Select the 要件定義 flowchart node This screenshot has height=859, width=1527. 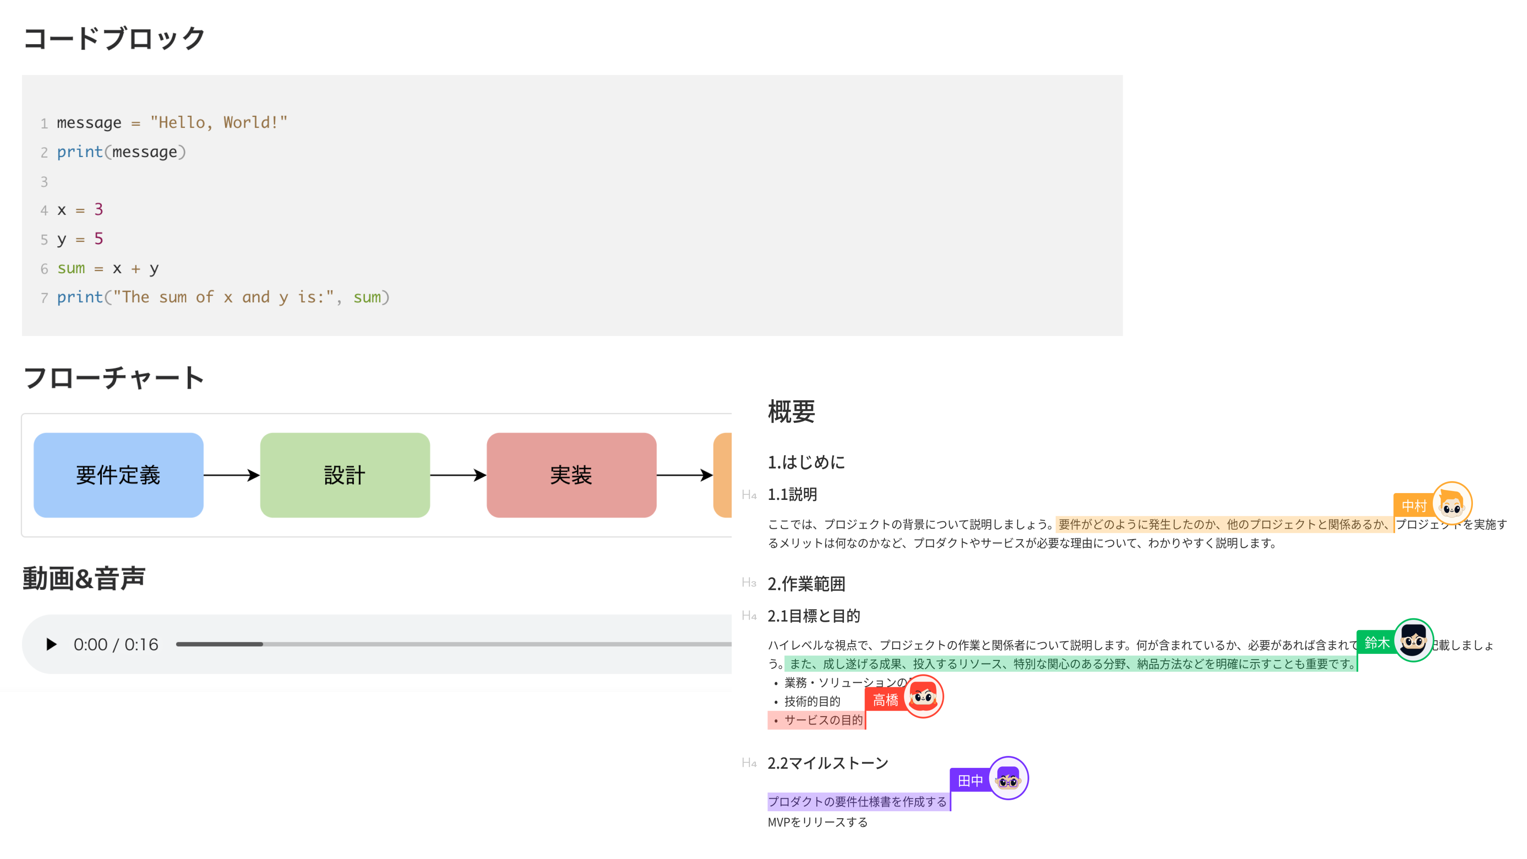[118, 475]
